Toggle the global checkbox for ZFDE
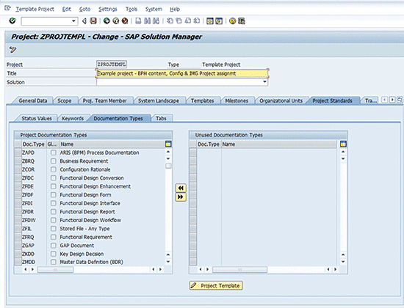The height and width of the screenshot is (308, 404). coord(54,186)
